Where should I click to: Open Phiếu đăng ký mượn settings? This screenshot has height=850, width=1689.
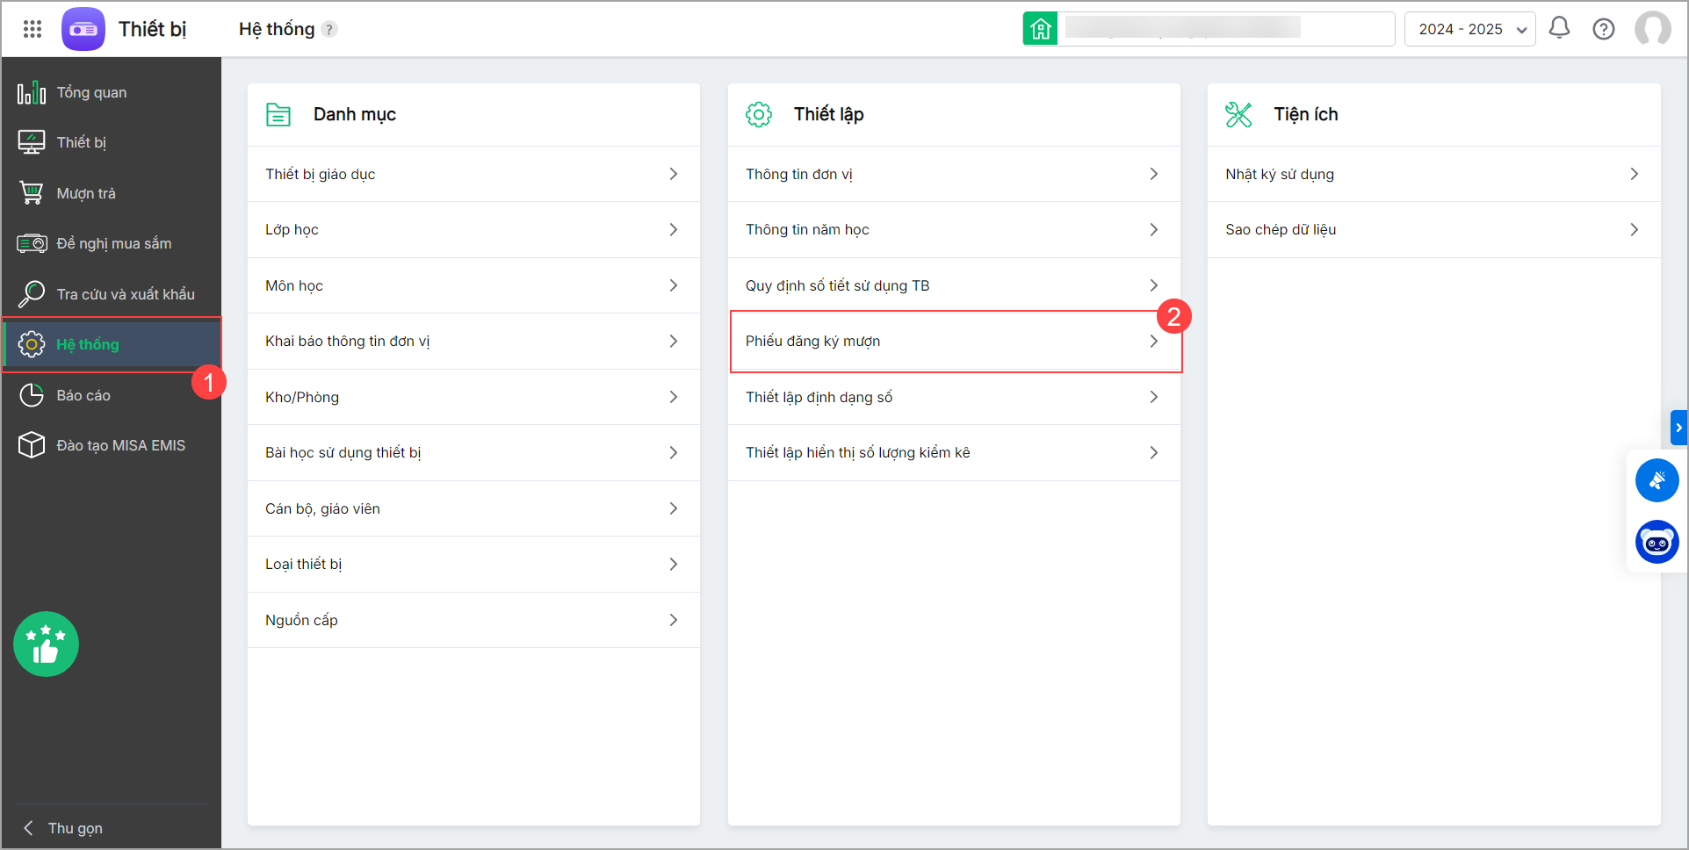pos(954,341)
